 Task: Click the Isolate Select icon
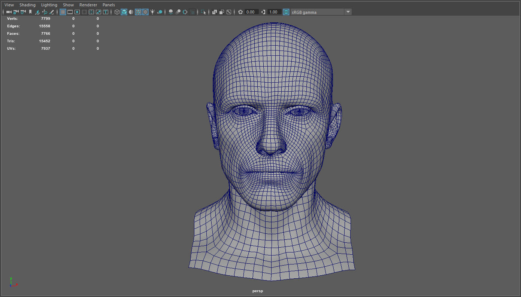(x=203, y=12)
